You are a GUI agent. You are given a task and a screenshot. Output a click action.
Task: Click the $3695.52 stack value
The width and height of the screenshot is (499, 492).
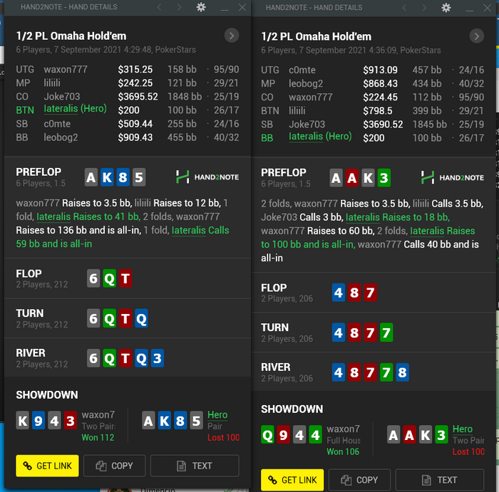coord(138,97)
